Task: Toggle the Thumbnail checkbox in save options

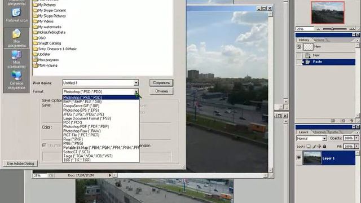Action: pyautogui.click(x=44, y=145)
